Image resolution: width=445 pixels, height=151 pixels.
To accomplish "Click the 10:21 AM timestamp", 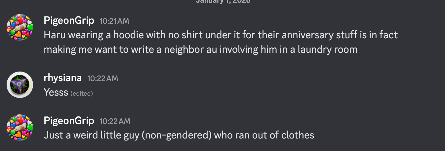I will pyautogui.click(x=114, y=21).
